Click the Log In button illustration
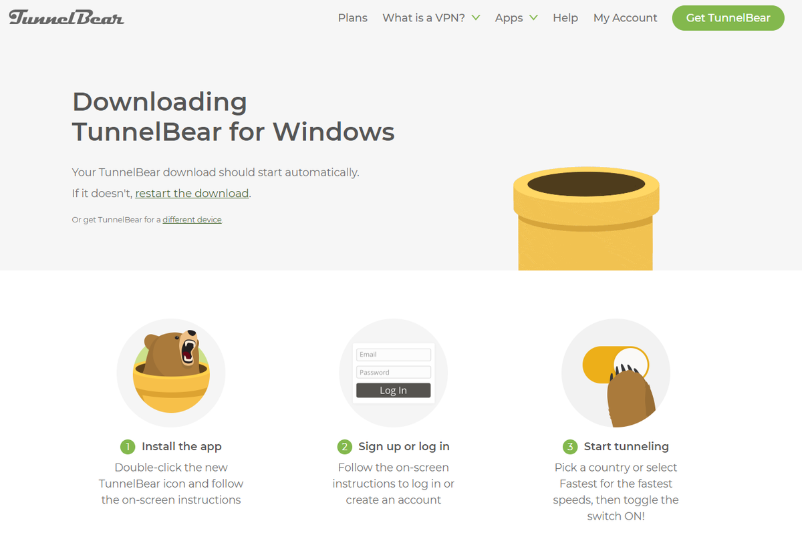The width and height of the screenshot is (802, 547). tap(394, 390)
